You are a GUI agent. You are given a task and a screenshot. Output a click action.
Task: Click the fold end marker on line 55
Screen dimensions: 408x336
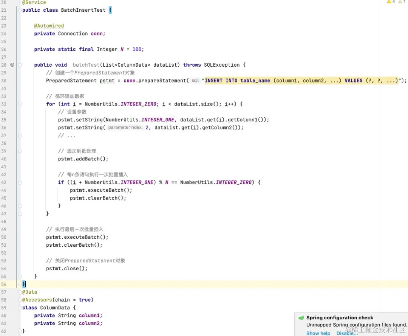[x=20, y=276]
